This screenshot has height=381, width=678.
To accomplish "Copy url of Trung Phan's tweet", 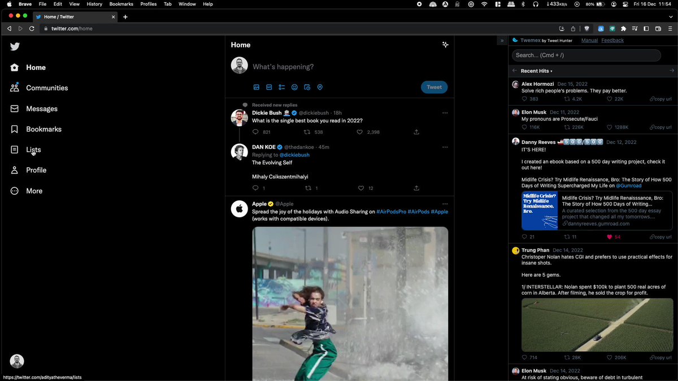I will click(x=660, y=358).
